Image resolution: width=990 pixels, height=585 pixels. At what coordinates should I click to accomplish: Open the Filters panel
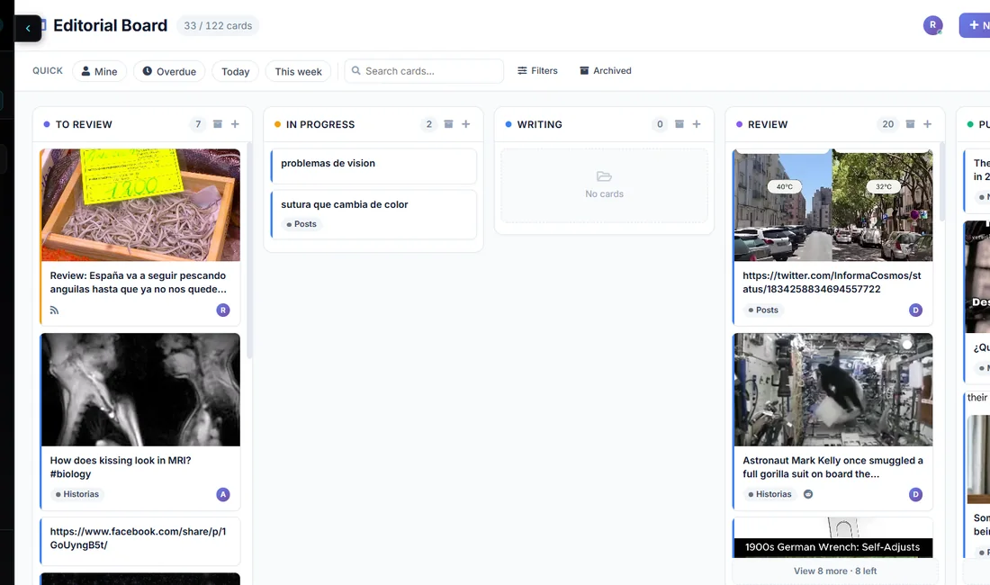pos(538,71)
